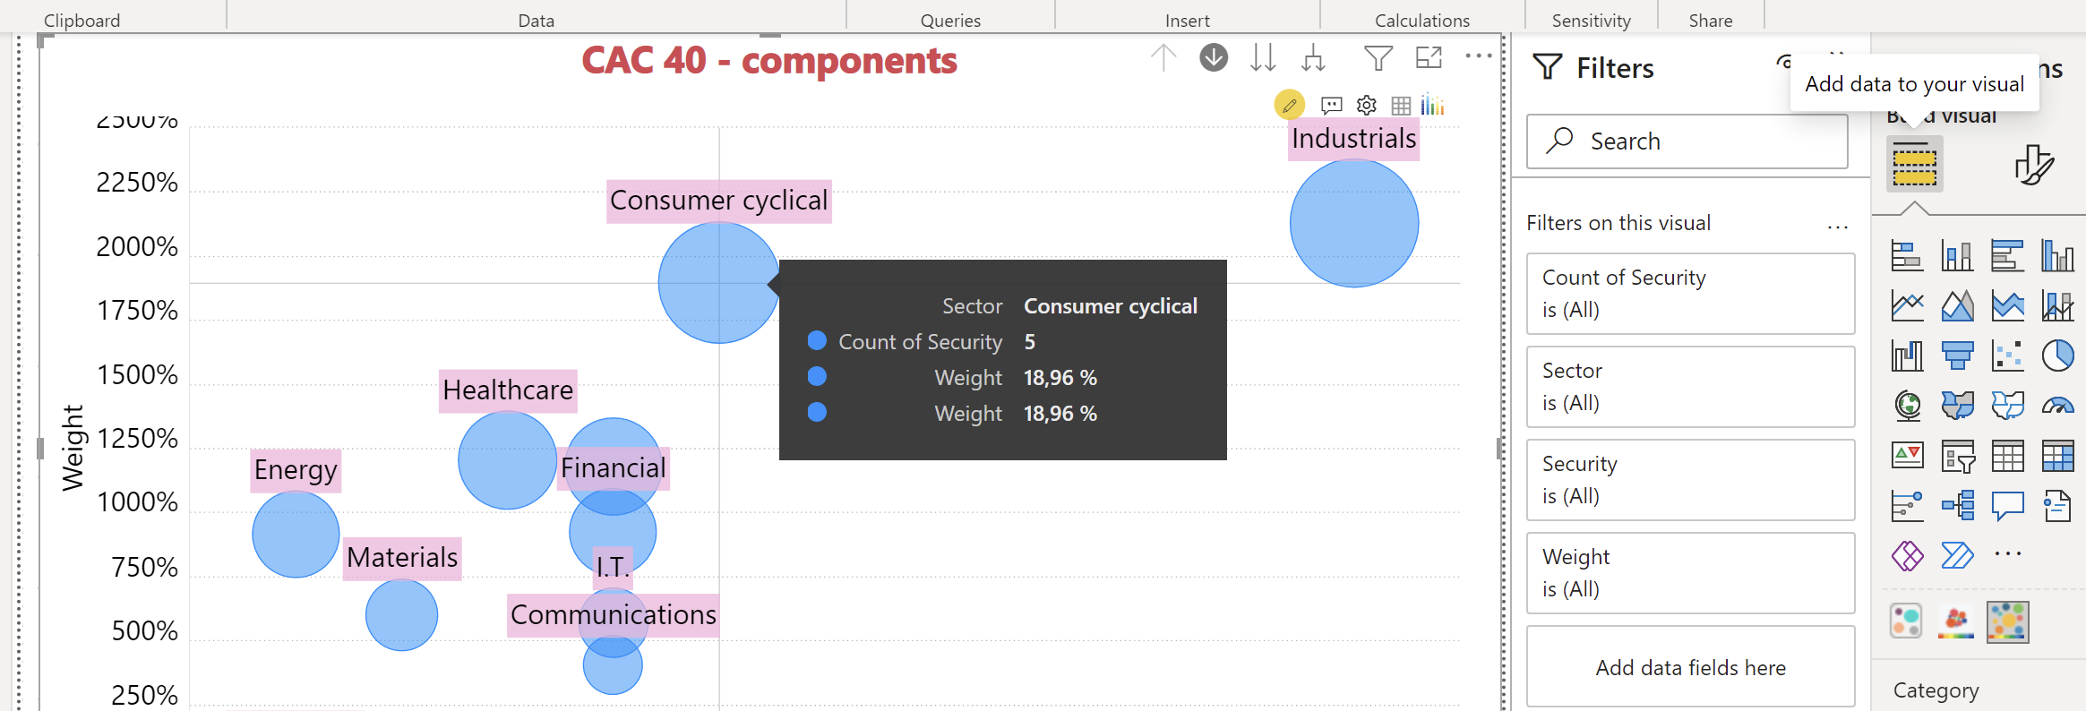Click the Healthcare bubble

click(507, 460)
